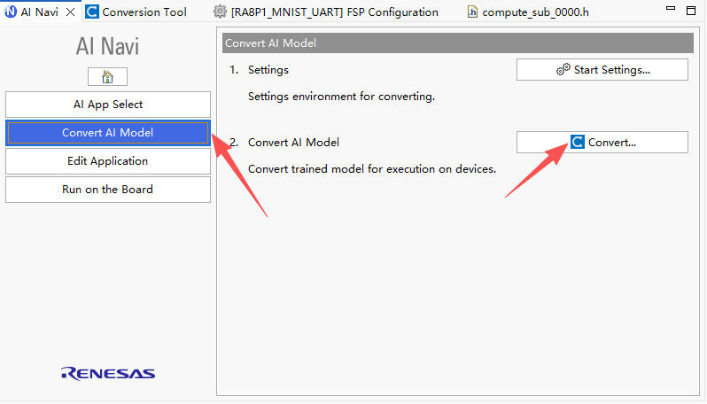Click the 'Convert AI Model' header bar

pos(458,43)
